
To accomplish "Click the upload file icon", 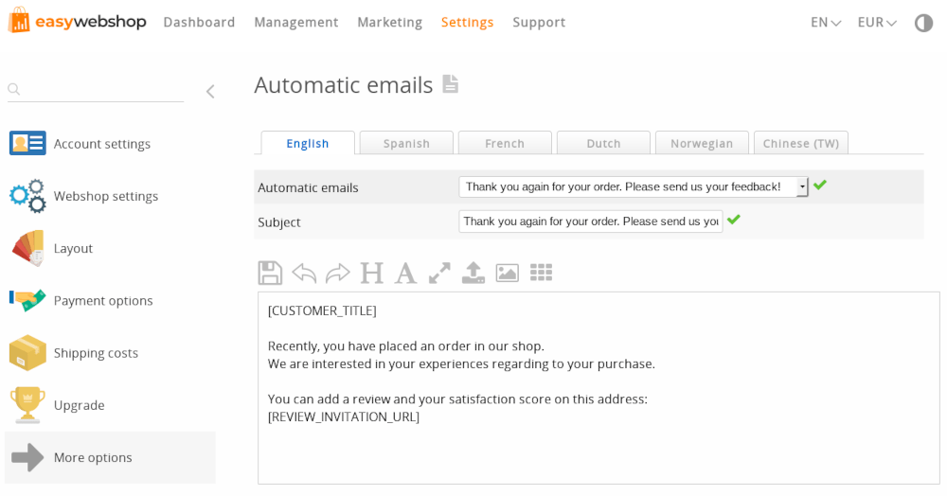I will click(x=473, y=273).
